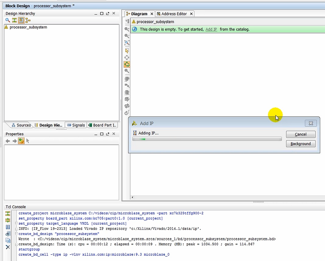Image resolution: width=325 pixels, height=261 pixels.
Task: Select the Zoom In tool in the Diagram toolbar
Action: (127, 29)
